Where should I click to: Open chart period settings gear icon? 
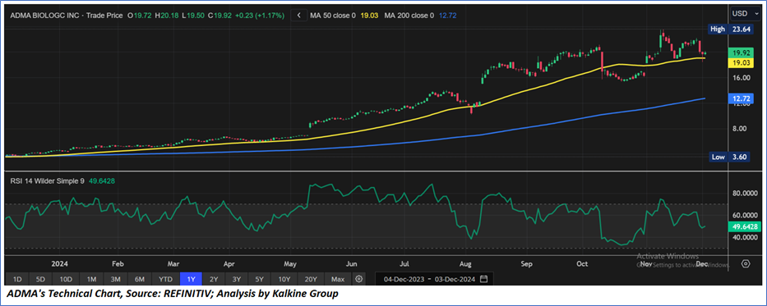(x=359, y=279)
